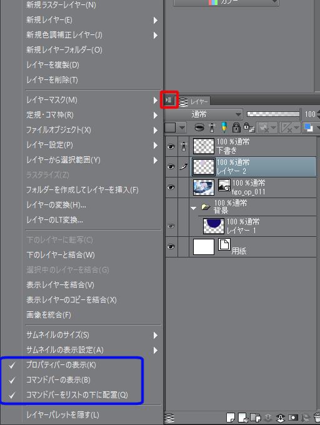320x425 pixels.
Task: Lock the layer with padlock icon
Action: (x=236, y=127)
